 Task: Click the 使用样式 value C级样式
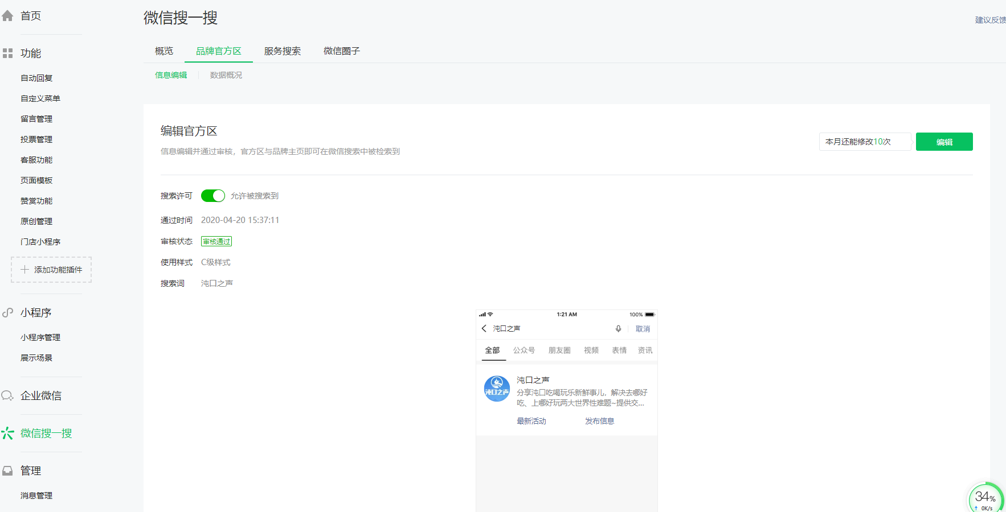tap(216, 262)
